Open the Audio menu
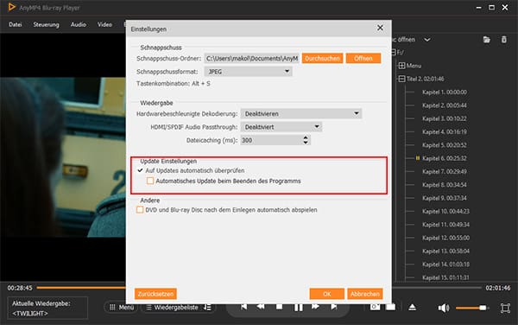 pyautogui.click(x=79, y=24)
